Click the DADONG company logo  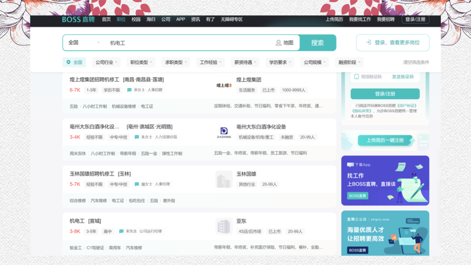tap(224, 132)
